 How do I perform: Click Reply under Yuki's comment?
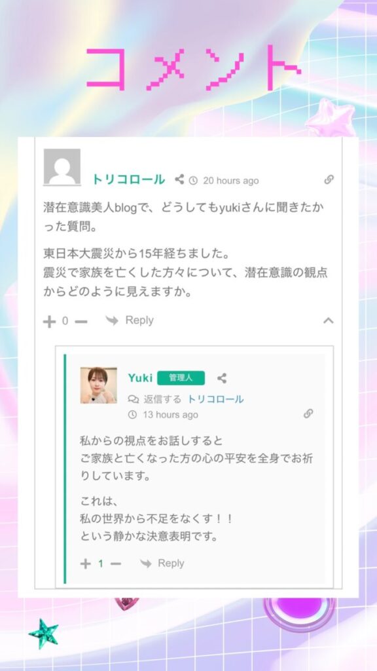pos(162,563)
